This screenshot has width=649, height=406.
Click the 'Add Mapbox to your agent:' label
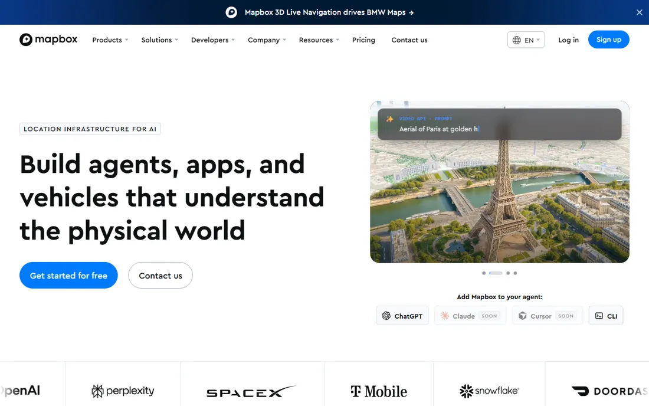(500, 297)
